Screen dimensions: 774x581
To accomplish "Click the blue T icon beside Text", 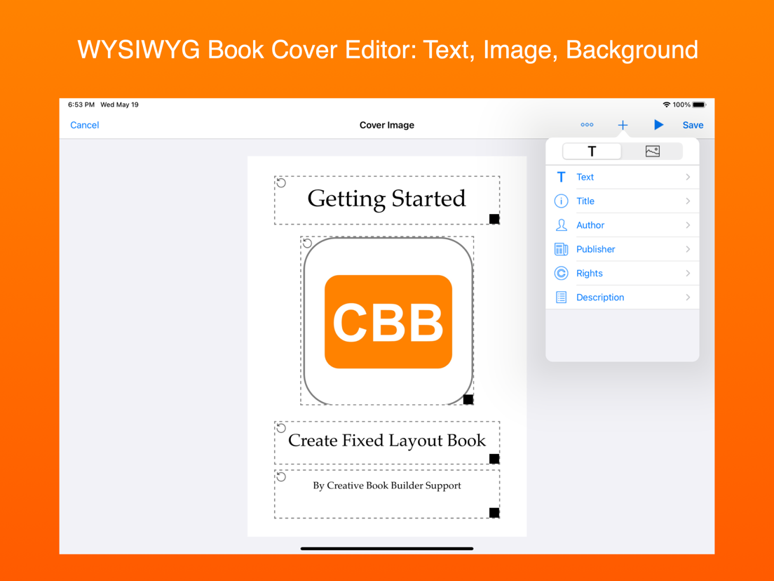I will pyautogui.click(x=562, y=177).
